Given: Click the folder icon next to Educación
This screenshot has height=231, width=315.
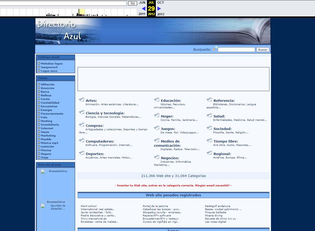Looking at the screenshot, I should [x=157, y=100].
